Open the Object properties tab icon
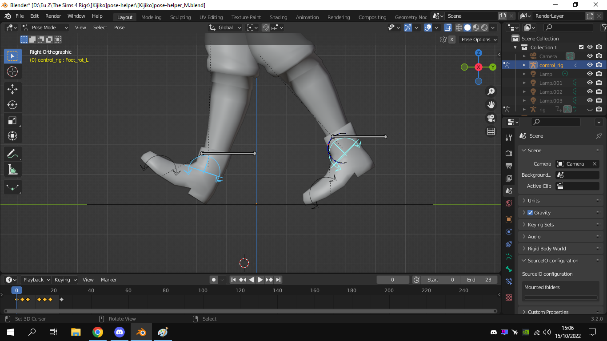 coord(509,219)
